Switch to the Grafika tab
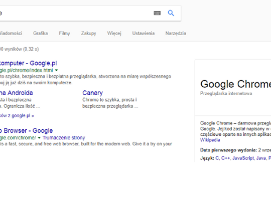271x204 pixels. click(x=41, y=33)
